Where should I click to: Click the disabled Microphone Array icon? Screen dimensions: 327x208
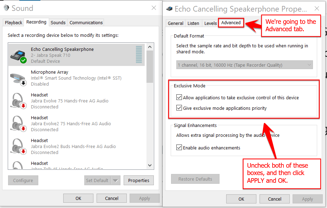(x=18, y=78)
